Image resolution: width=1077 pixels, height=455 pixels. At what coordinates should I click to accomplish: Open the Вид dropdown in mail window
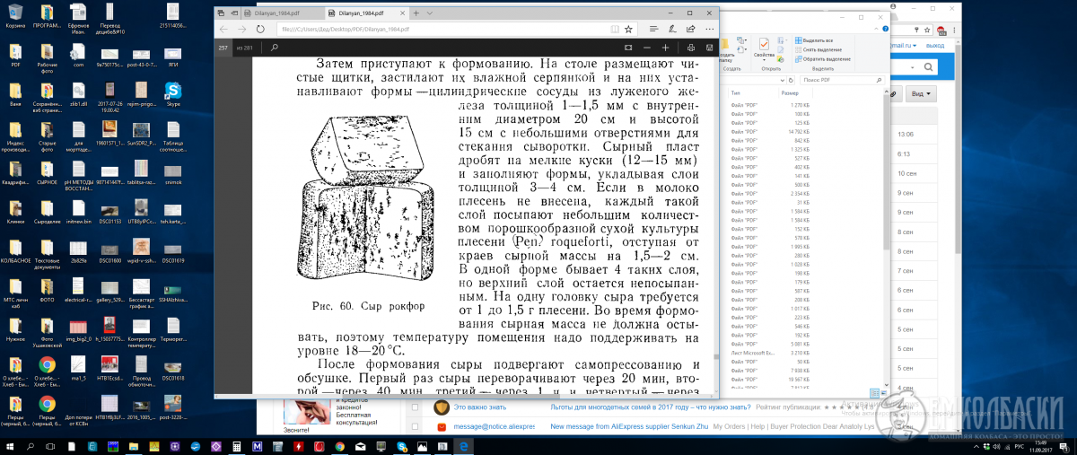922,93
